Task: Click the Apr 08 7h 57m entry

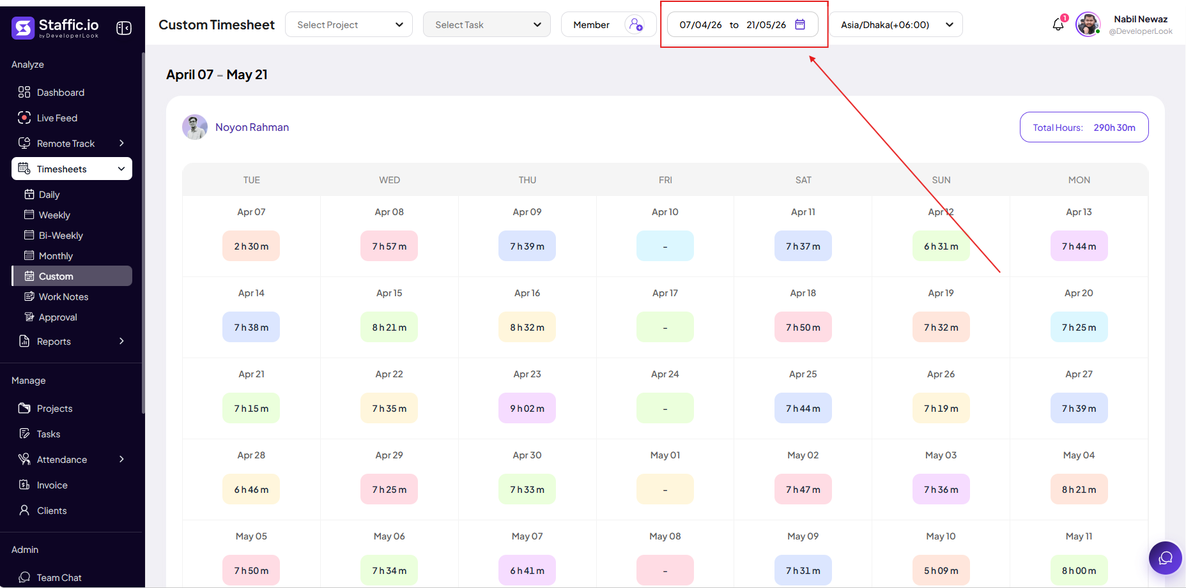Action: click(389, 246)
